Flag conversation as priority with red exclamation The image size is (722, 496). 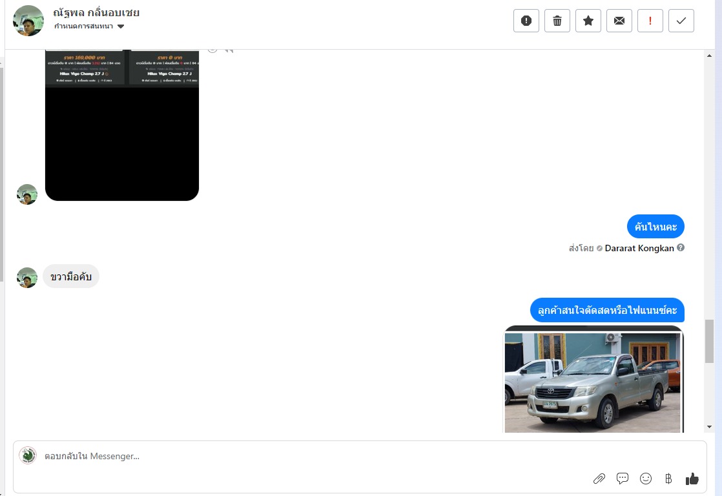[650, 21]
